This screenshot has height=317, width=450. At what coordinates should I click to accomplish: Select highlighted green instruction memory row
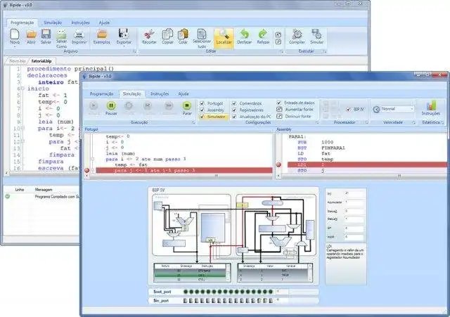click(190, 275)
